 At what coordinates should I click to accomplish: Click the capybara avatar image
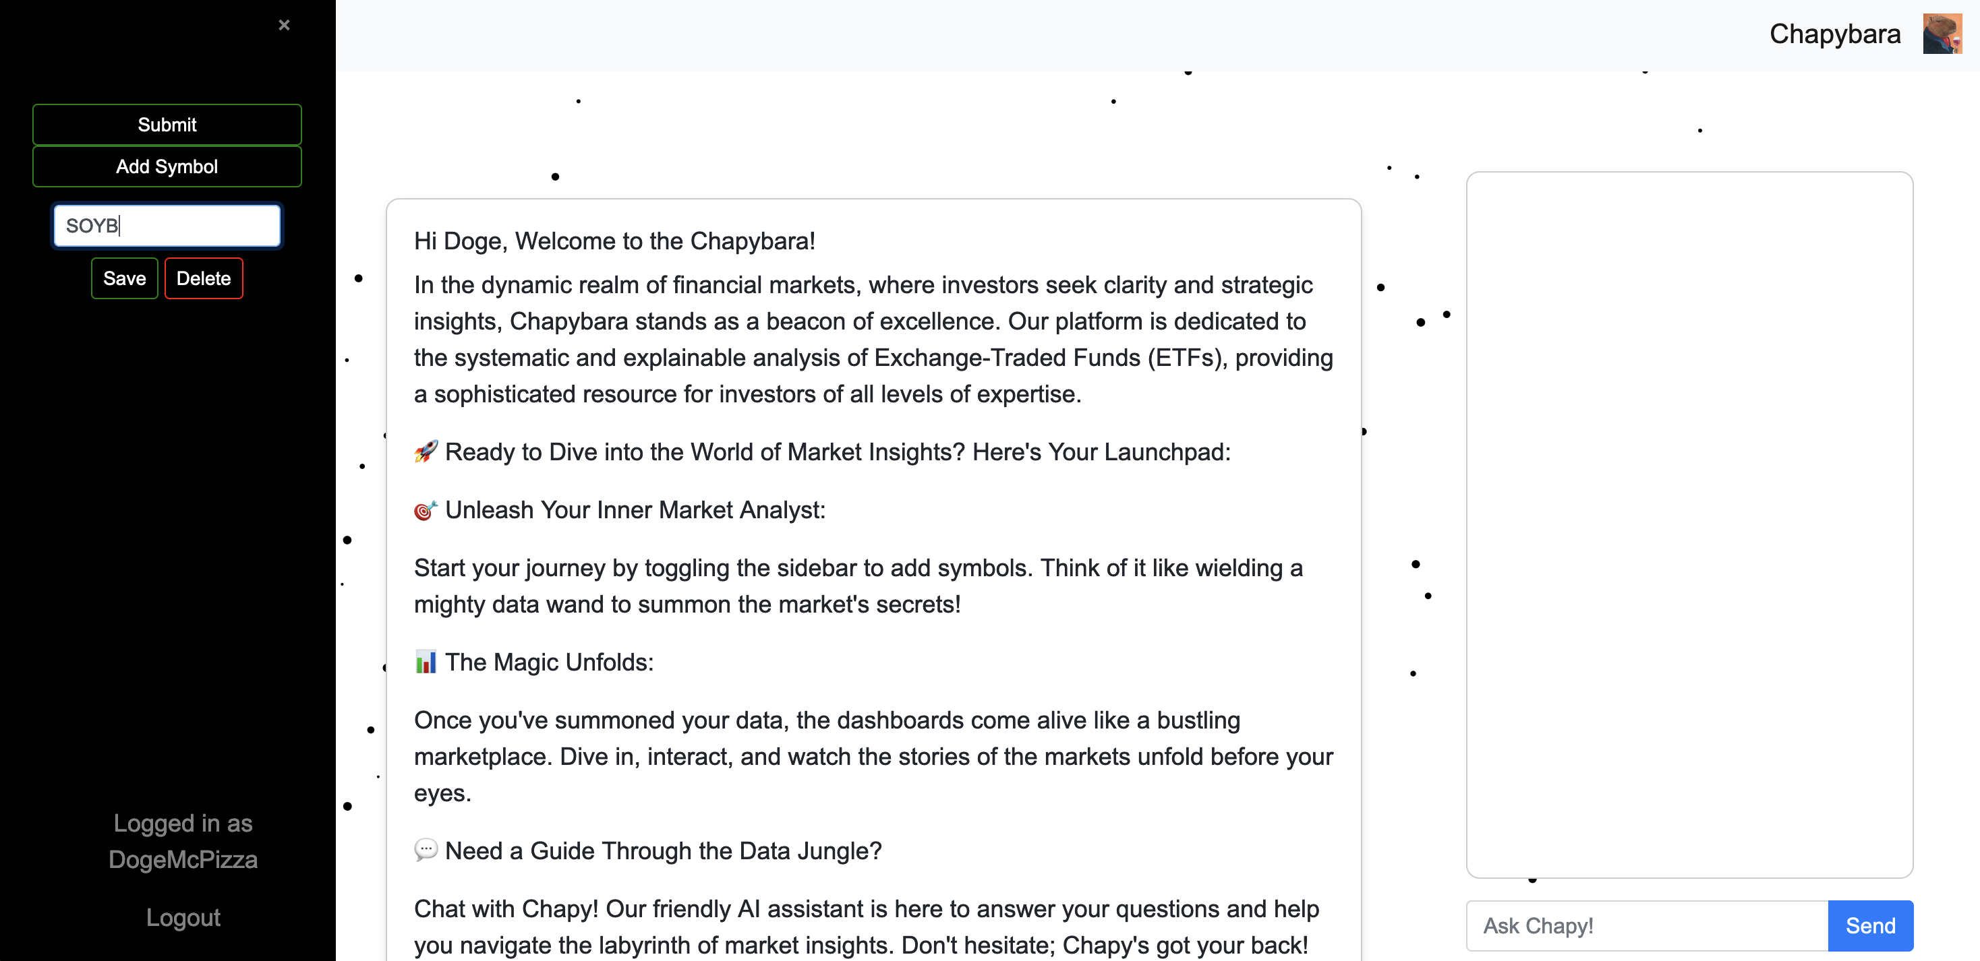point(1942,34)
